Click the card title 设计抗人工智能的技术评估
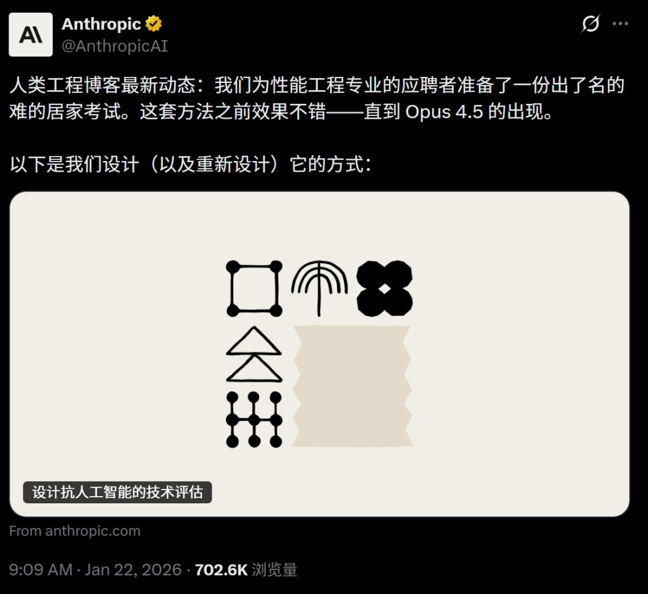The height and width of the screenshot is (594, 648). [118, 492]
